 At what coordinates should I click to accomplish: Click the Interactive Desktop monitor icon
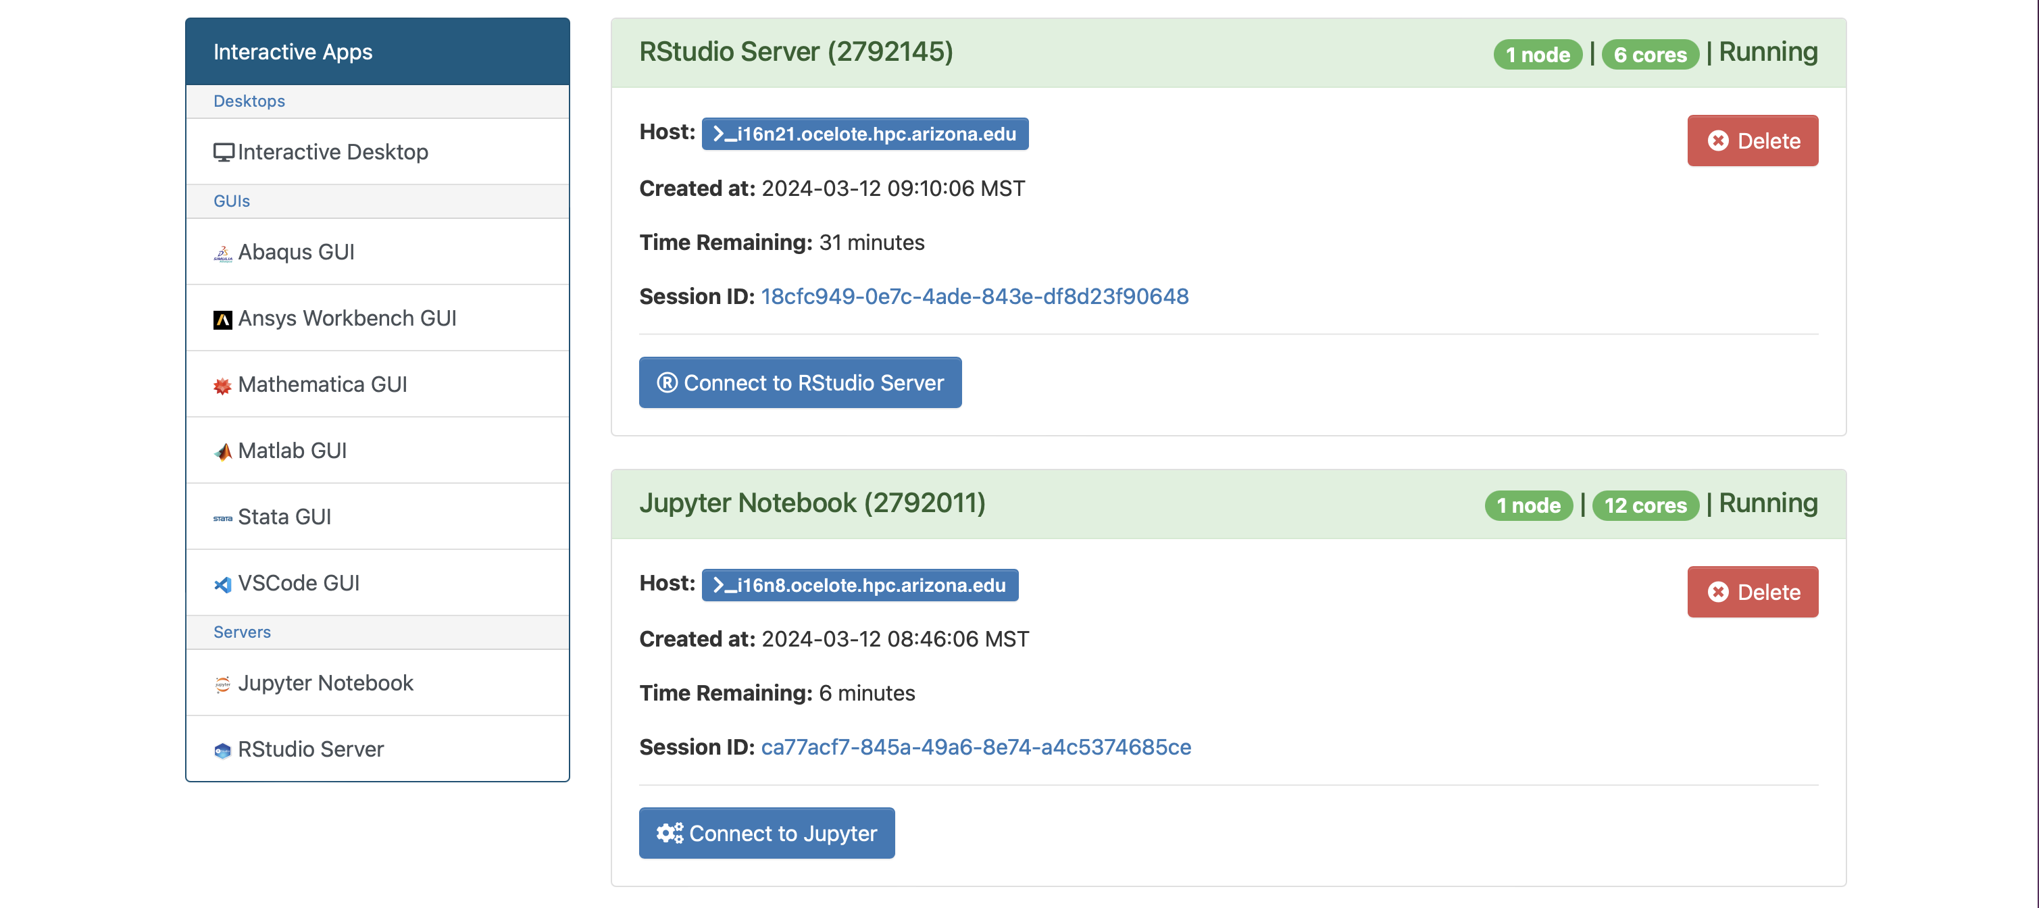tap(223, 152)
